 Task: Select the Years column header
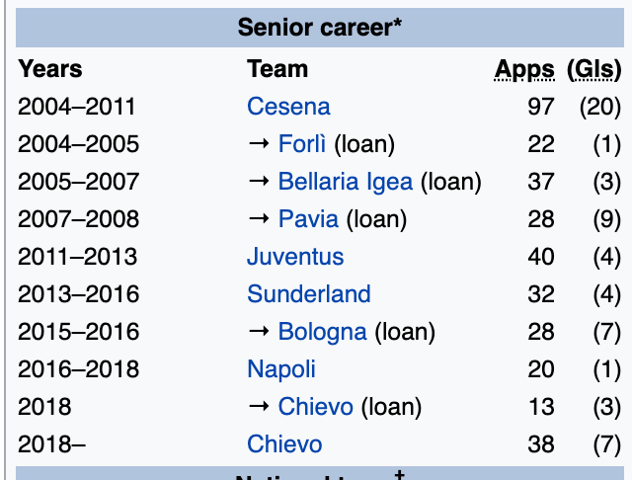pyautogui.click(x=50, y=69)
